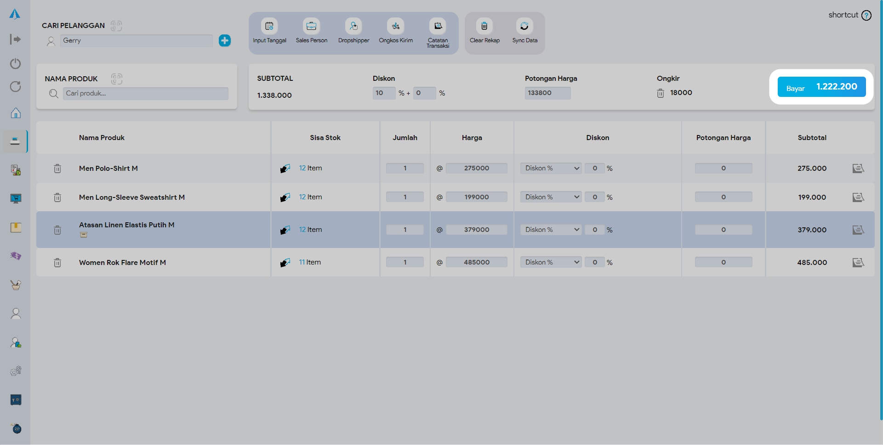The width and height of the screenshot is (883, 445).
Task: Expand Diskon % dropdown for Men Polo-Shirt M
Action: coord(551,169)
